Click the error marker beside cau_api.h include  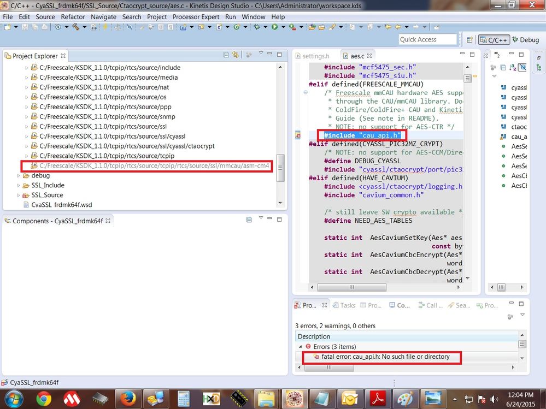click(298, 135)
